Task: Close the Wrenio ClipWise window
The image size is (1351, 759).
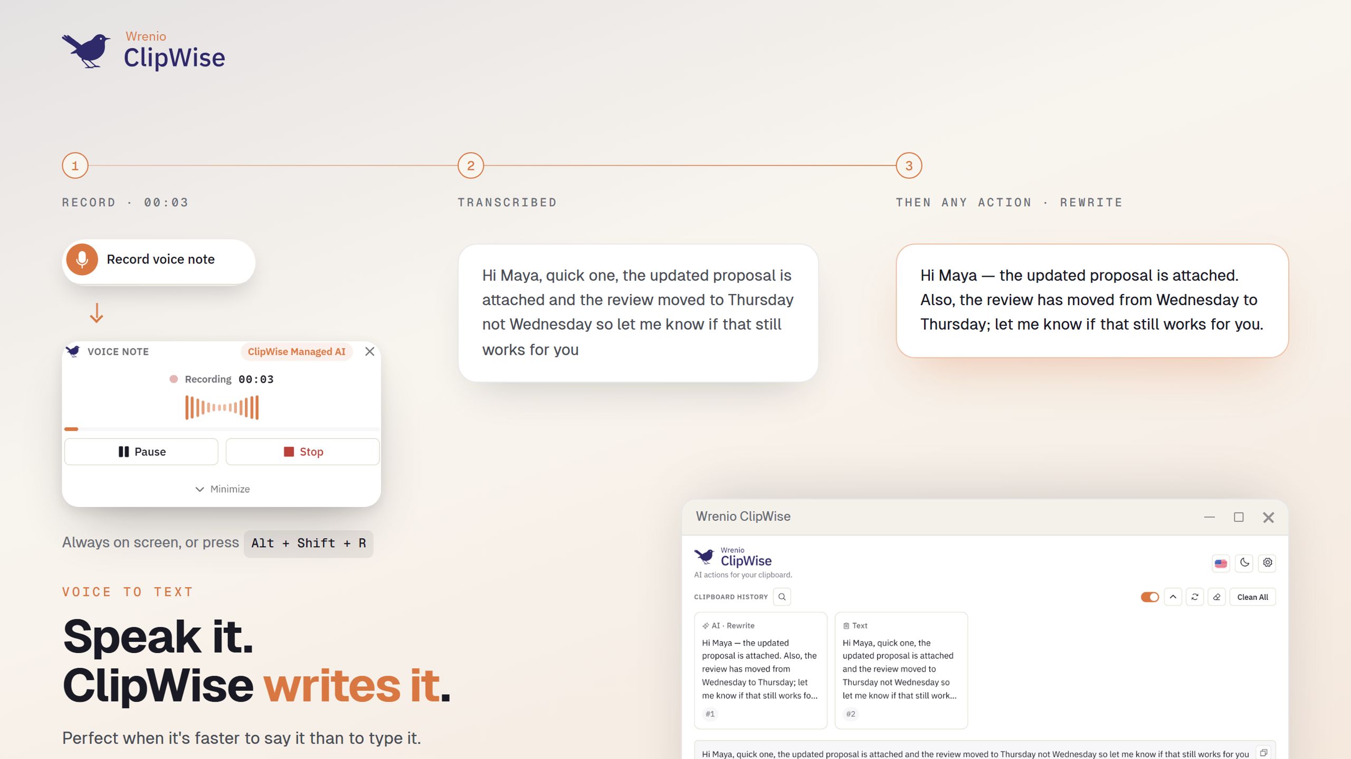Action: point(1268,518)
